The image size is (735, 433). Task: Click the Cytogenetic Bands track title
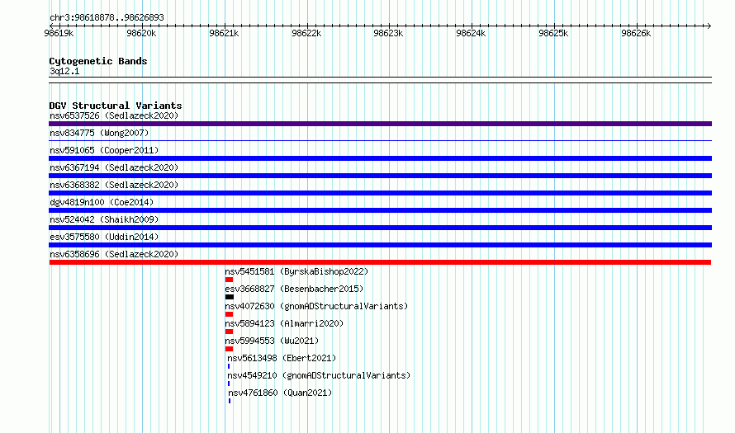[98, 61]
